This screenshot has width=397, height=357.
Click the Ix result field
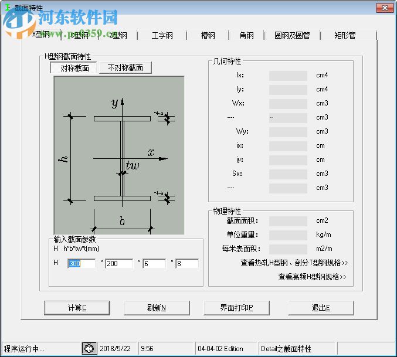tap(288, 76)
